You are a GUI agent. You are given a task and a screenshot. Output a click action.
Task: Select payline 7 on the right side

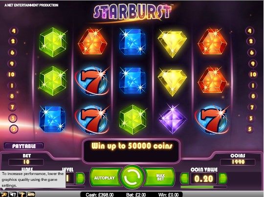(252, 107)
